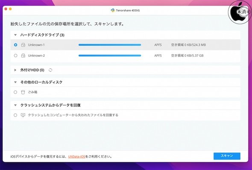Click the APFS label in Unknown-1 row

click(158, 45)
